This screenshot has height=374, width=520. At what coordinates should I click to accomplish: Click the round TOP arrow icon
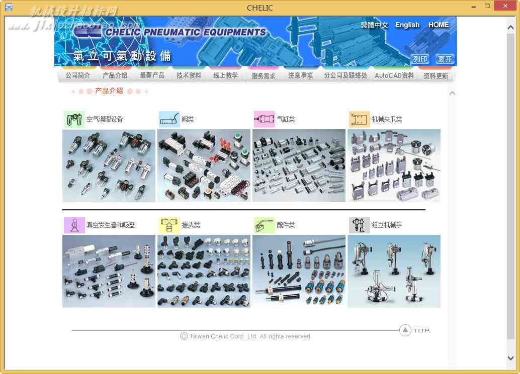tap(405, 330)
